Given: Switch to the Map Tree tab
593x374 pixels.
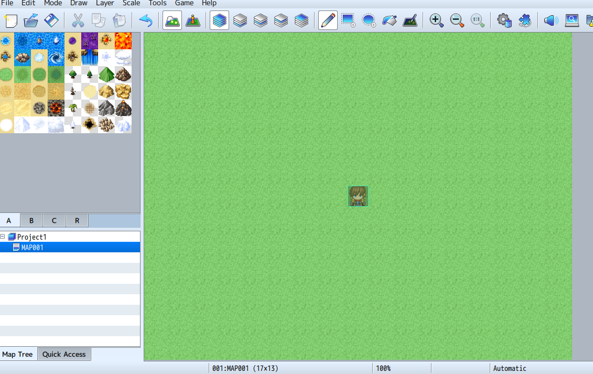Looking at the screenshot, I should 18,354.
